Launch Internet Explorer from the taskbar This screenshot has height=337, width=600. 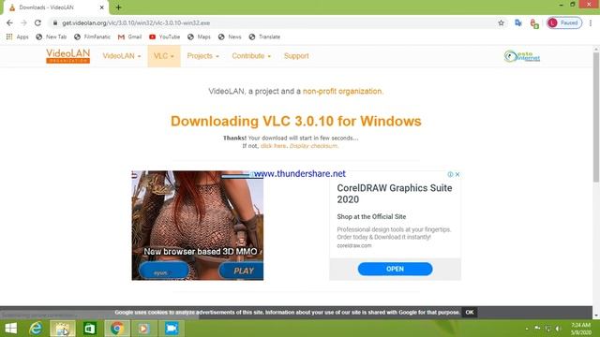tap(36, 329)
